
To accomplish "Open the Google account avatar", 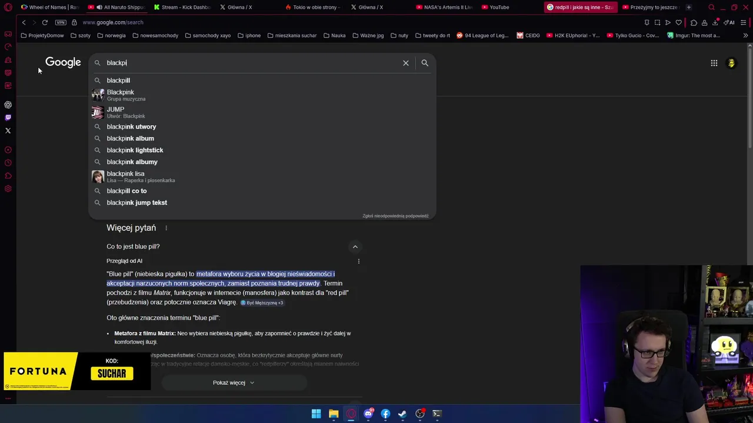I will point(731,63).
